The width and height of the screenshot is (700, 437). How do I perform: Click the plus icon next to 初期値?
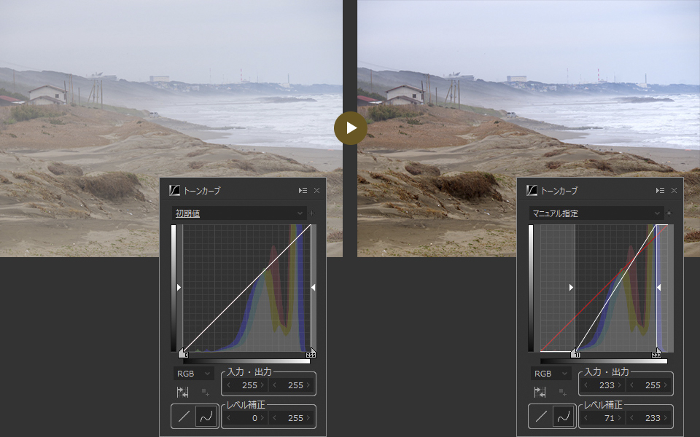tap(311, 213)
